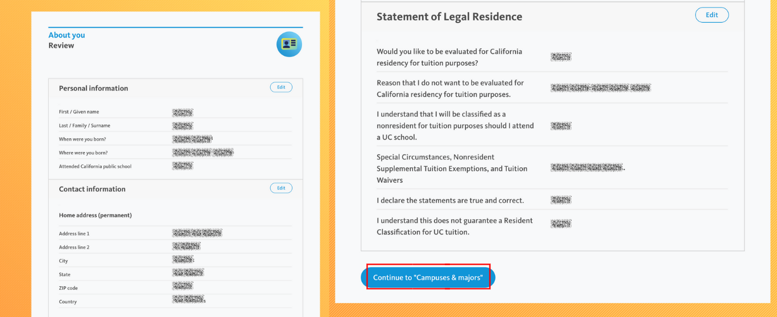Click "Would you like to be evaluated" question
This screenshot has width=777, height=317.
click(x=449, y=57)
